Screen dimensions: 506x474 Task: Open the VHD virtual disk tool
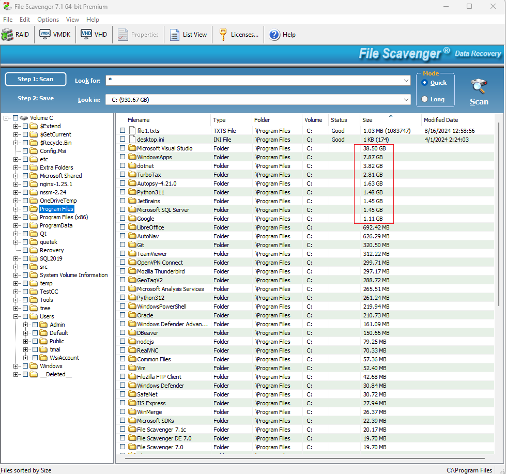[93, 35]
